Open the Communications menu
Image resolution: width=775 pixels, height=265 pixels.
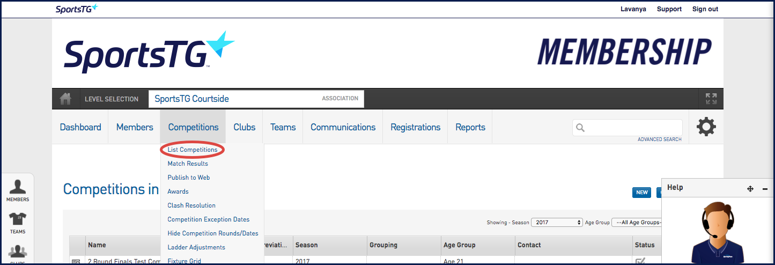(x=343, y=127)
